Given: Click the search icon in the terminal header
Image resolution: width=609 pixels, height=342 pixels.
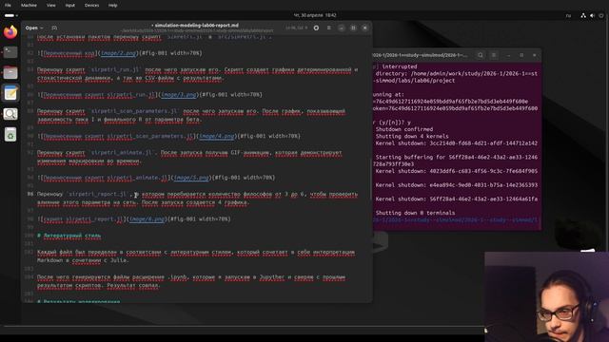Looking at the screenshot, I should coord(481,55).
